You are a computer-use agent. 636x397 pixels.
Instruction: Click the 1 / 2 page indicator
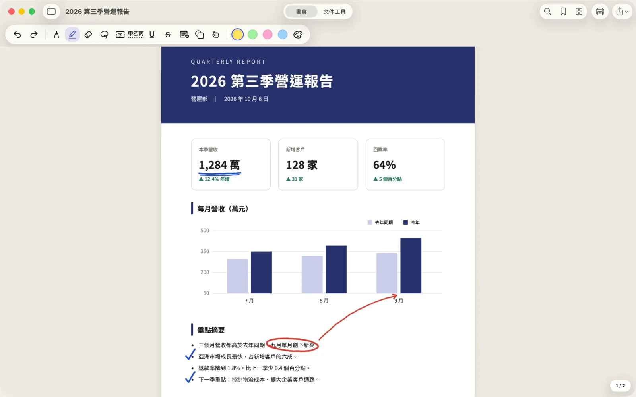[x=620, y=385]
